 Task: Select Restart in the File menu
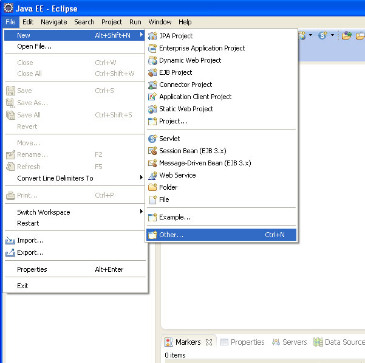click(x=75, y=223)
